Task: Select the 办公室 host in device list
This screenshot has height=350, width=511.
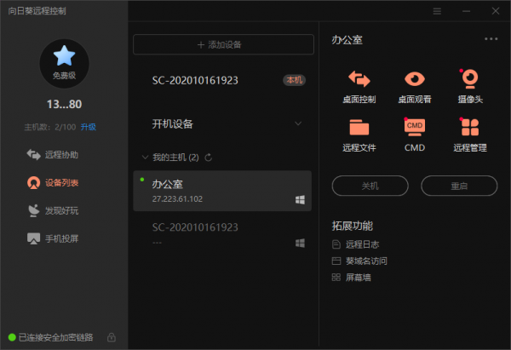Action: (222, 191)
